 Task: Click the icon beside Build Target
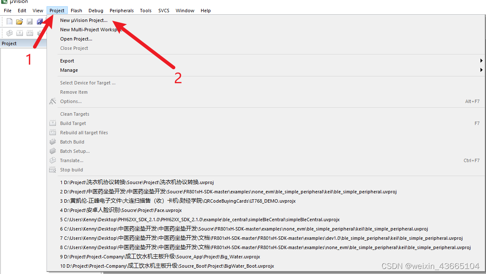tap(52, 123)
